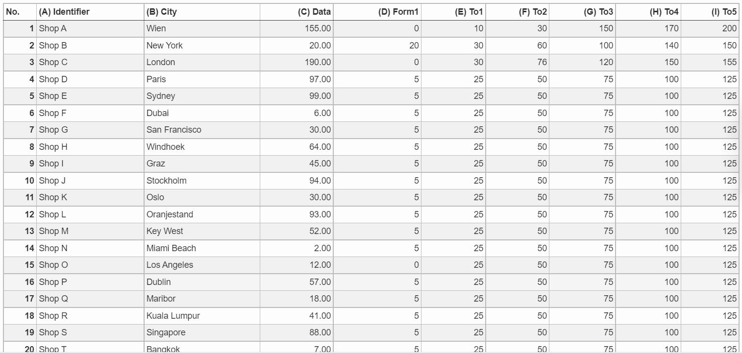This screenshot has height=353, width=742.
Task: Select the 190.00 data cell for London
Action: pyautogui.click(x=297, y=62)
